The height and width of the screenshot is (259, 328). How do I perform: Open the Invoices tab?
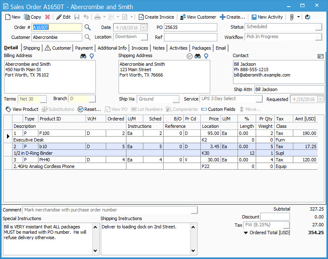coord(140,48)
